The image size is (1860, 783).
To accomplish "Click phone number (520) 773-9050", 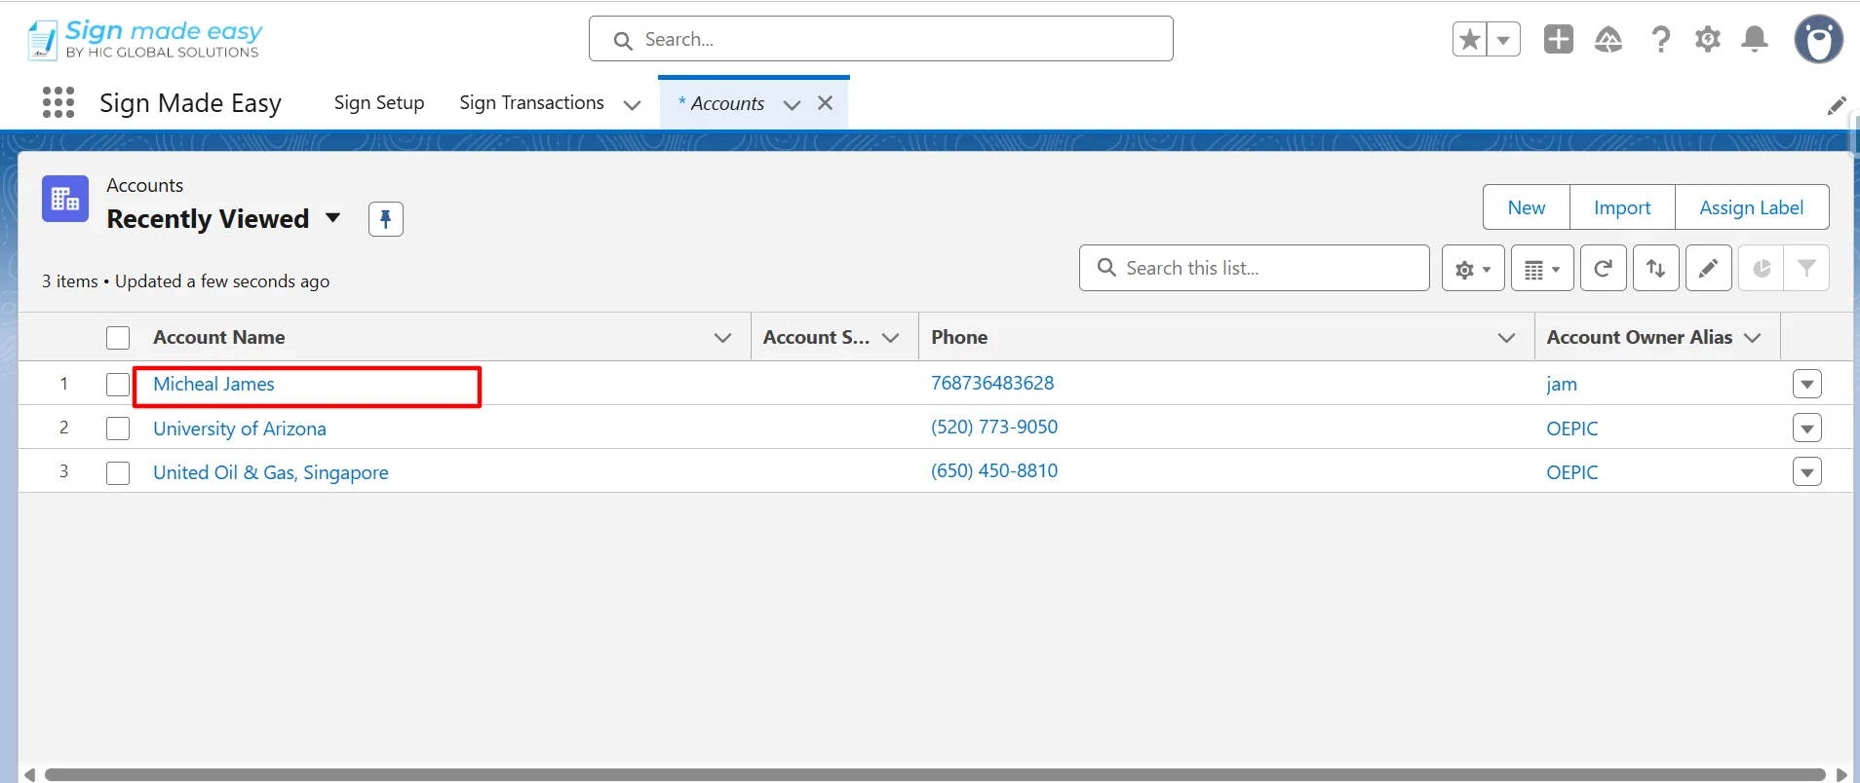I will (994, 427).
